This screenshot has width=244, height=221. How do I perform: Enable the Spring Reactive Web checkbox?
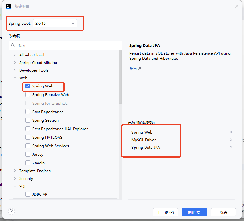point(28,95)
